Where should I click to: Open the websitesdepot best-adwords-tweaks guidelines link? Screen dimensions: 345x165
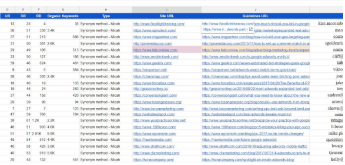click(x=247, y=114)
